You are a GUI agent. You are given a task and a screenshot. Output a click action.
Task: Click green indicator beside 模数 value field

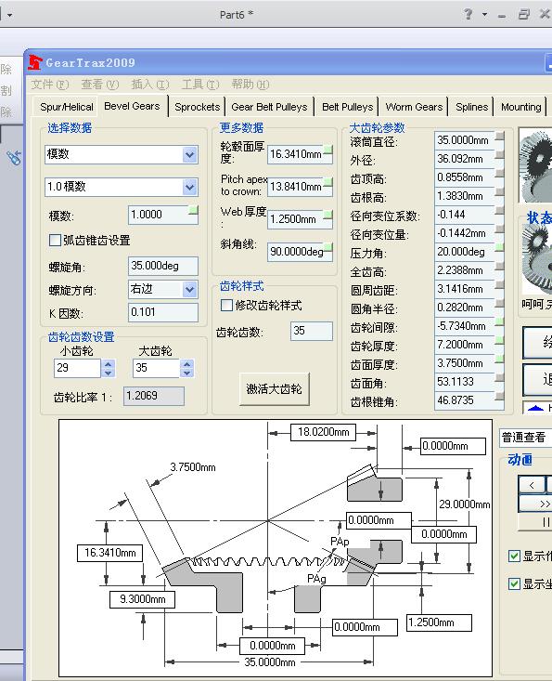click(x=193, y=211)
